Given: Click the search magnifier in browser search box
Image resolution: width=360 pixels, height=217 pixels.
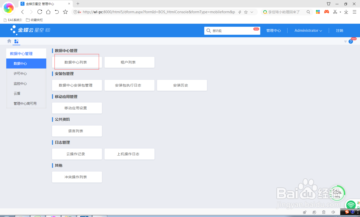Looking at the screenshot, I should coord(308,12).
